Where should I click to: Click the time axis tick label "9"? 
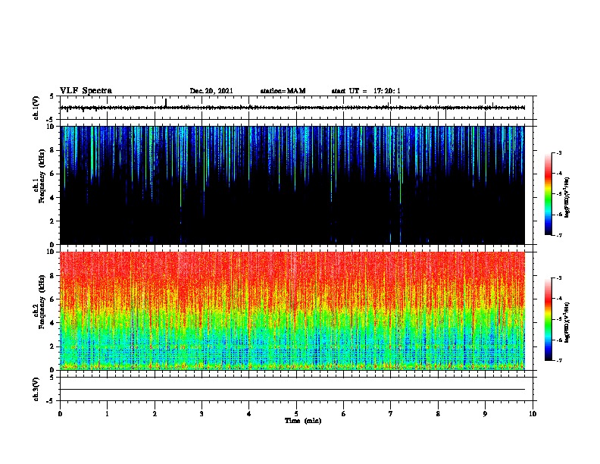pos(485,414)
